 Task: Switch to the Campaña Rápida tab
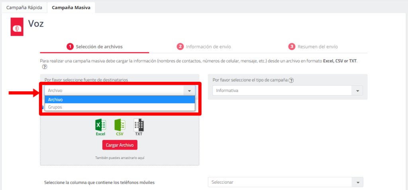(x=24, y=8)
